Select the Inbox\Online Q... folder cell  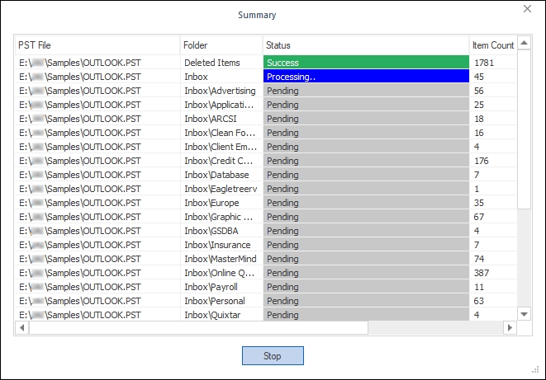[220, 273]
